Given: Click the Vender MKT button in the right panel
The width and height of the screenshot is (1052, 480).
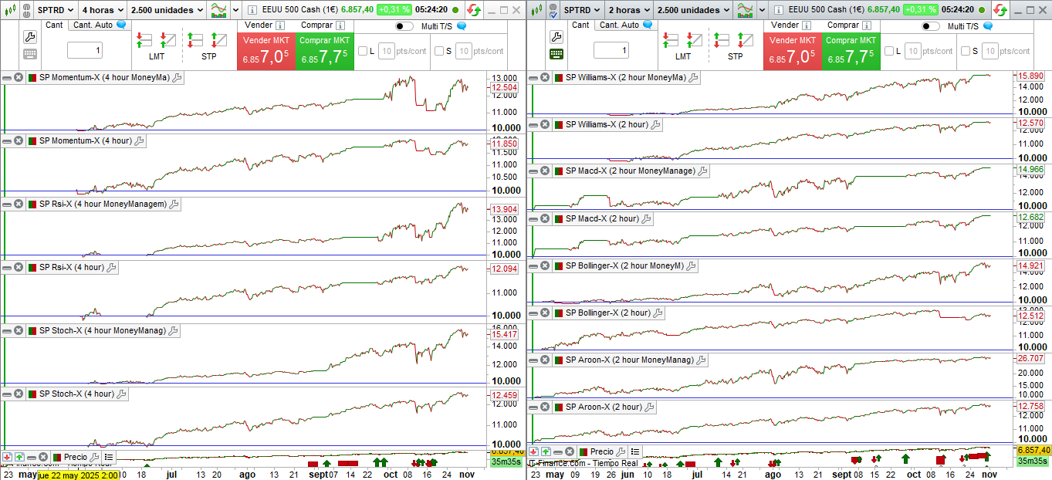Looking at the screenshot, I should pyautogui.click(x=793, y=51).
